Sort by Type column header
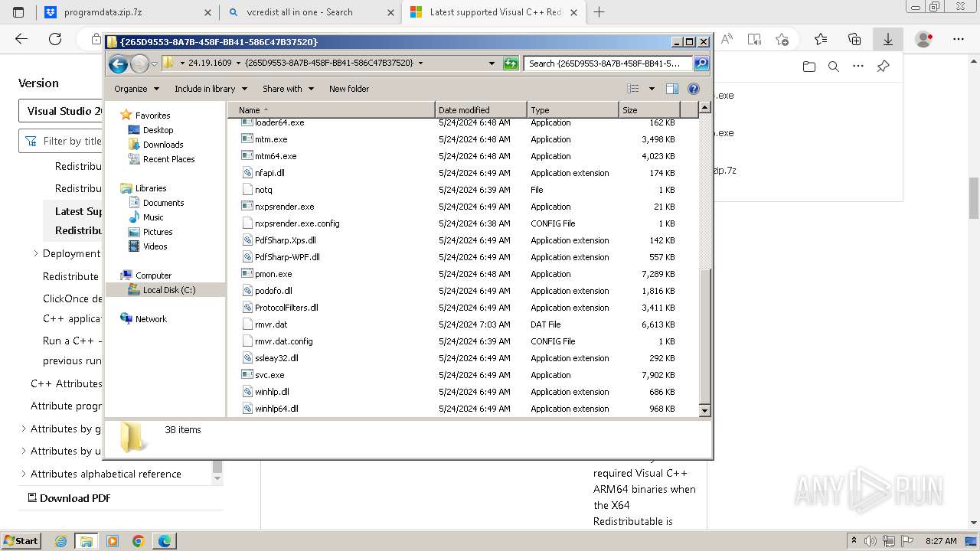980x551 pixels. pyautogui.click(x=573, y=110)
